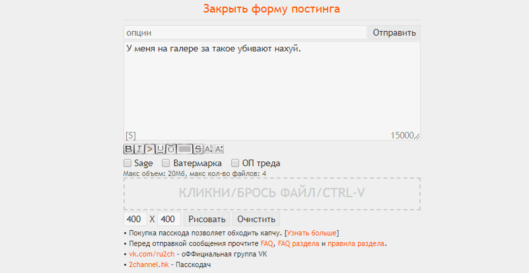The width and height of the screenshot is (529, 273).
Task: Open the vk.com/ru2ch link
Action: pos(152,254)
